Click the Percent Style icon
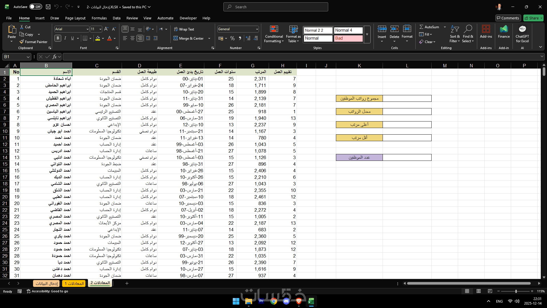 tap(232, 38)
